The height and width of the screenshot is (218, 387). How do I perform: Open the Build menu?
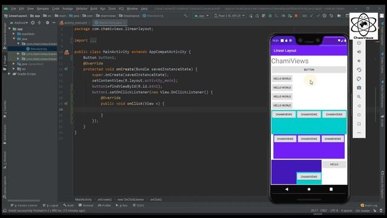click(94, 8)
